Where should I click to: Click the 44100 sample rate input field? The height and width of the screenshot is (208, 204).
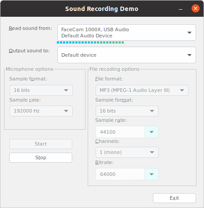tap(120, 132)
